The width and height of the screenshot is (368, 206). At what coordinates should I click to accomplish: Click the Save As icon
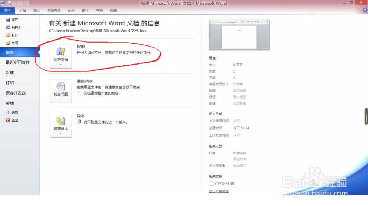tap(8, 27)
